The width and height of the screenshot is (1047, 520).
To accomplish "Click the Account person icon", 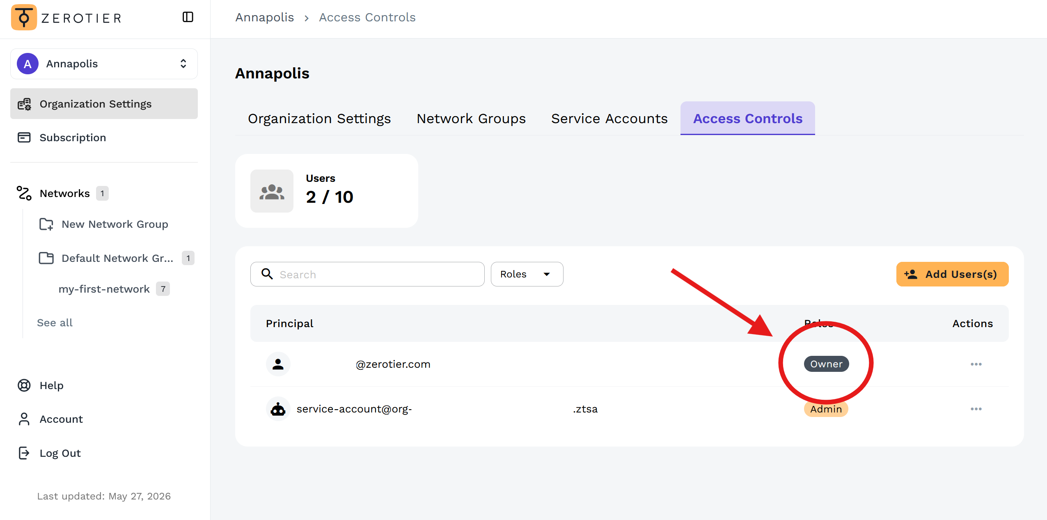I will (24, 419).
